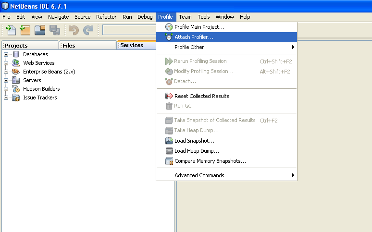Click the Attach Profiler alarm clock icon
This screenshot has height=232, width=372.
point(169,37)
